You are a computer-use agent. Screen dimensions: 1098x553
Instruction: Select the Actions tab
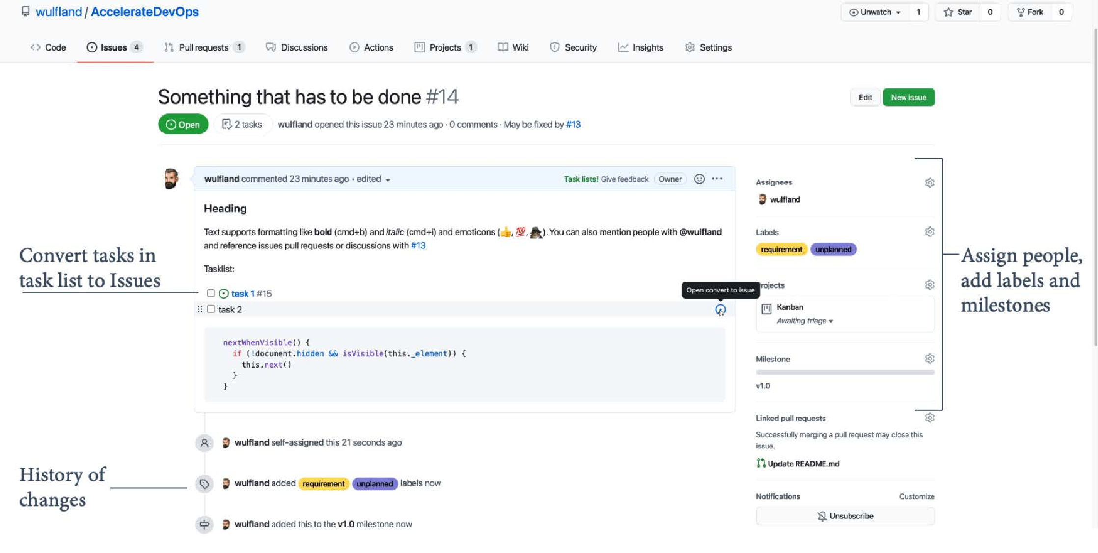371,48
